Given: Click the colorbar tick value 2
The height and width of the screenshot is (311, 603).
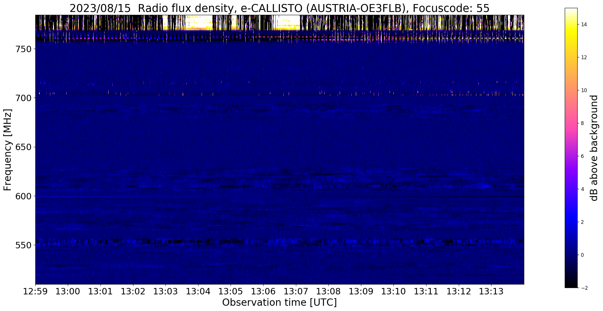Looking at the screenshot, I should pos(582,222).
